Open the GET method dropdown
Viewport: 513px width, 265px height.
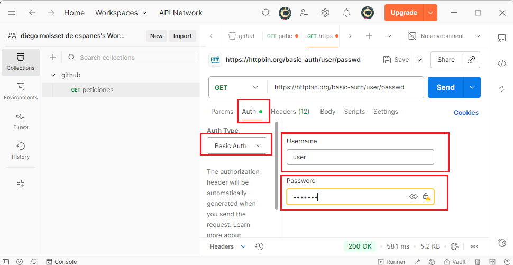click(x=237, y=87)
